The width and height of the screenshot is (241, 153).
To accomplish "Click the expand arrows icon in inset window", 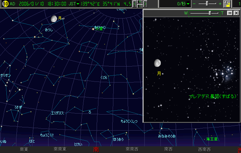I will 230,13.
